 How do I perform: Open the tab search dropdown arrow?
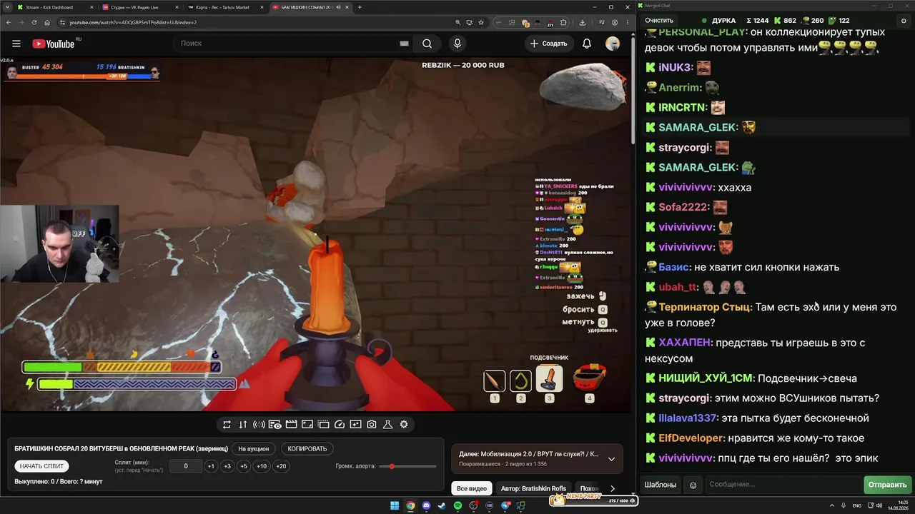click(6, 7)
